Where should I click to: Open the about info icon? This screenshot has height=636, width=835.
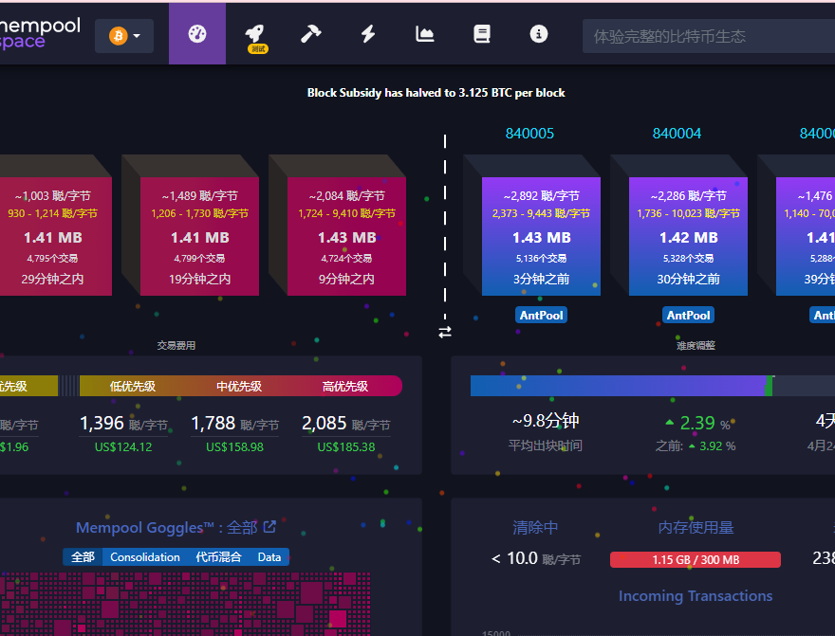click(538, 34)
